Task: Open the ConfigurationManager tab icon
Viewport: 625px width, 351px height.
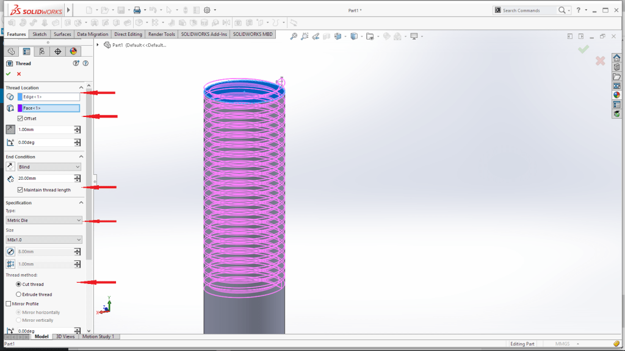Action: (42, 51)
